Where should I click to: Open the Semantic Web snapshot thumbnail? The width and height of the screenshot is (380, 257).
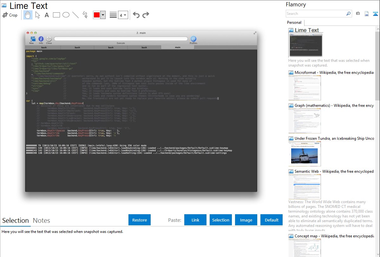click(305, 187)
